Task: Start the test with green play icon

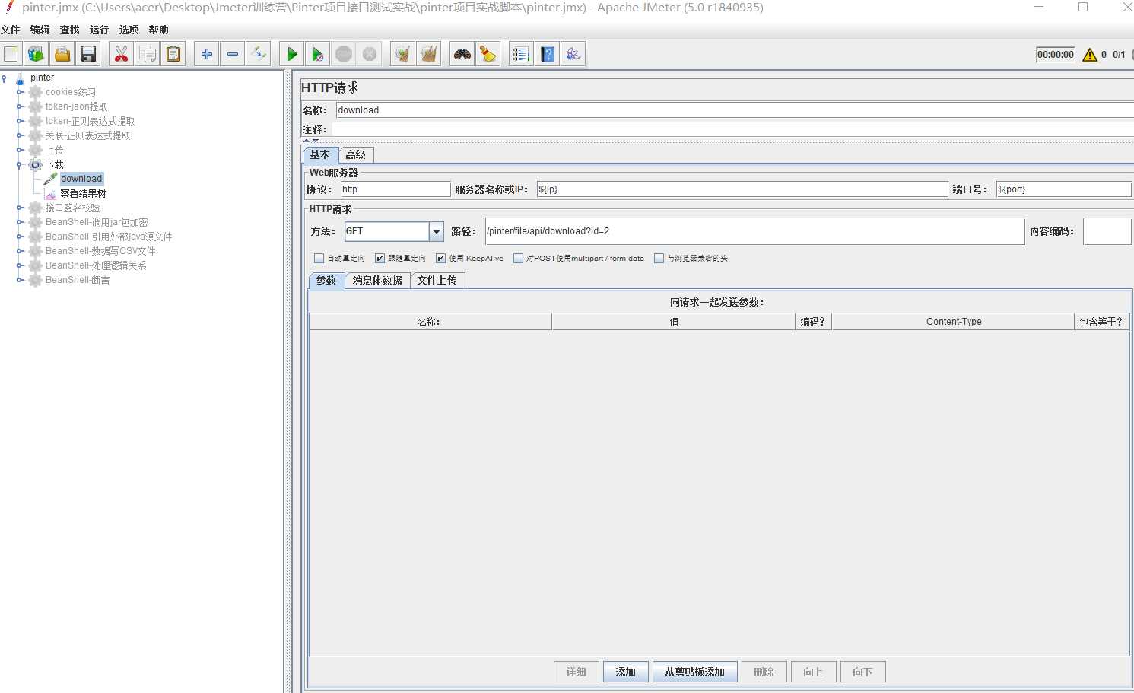Action: pos(292,54)
